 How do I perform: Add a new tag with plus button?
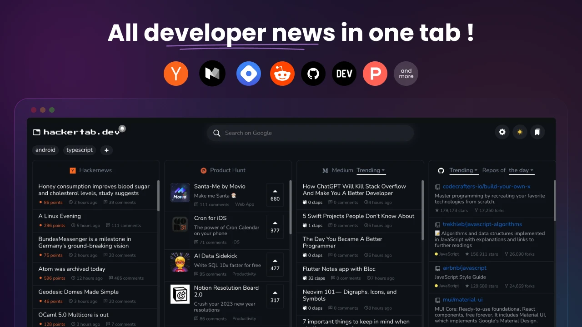pyautogui.click(x=106, y=150)
